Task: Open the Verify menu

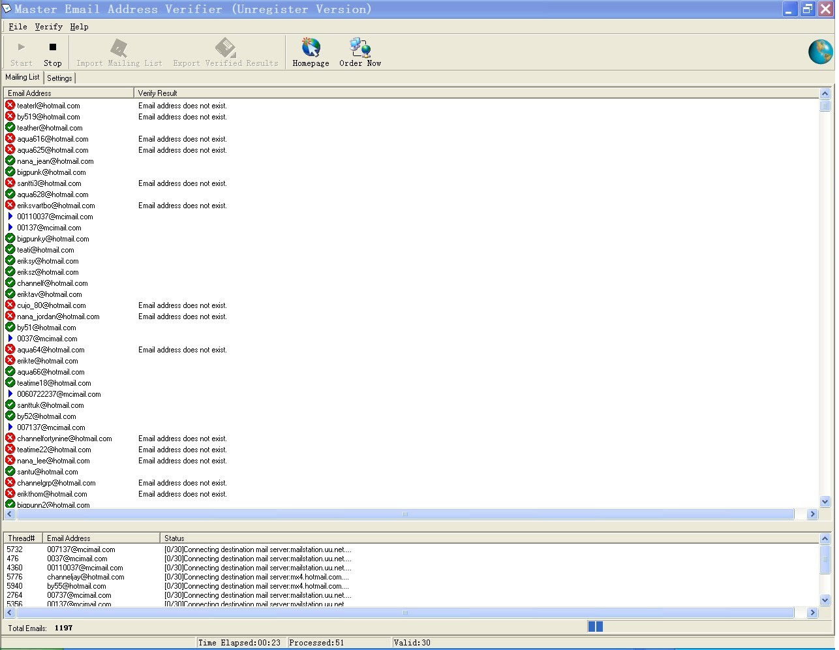Action: point(48,27)
